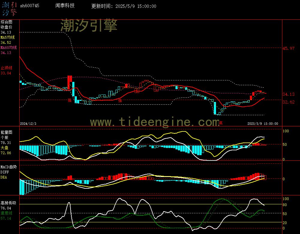The image size is (300, 234).
Task: Click the 34.13 value under 收盘价
Action: pyautogui.click(x=6, y=32)
